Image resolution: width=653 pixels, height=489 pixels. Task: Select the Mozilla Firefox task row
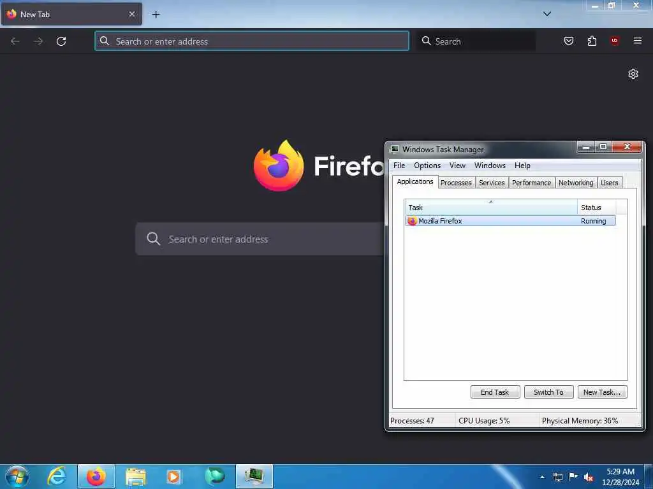point(510,221)
